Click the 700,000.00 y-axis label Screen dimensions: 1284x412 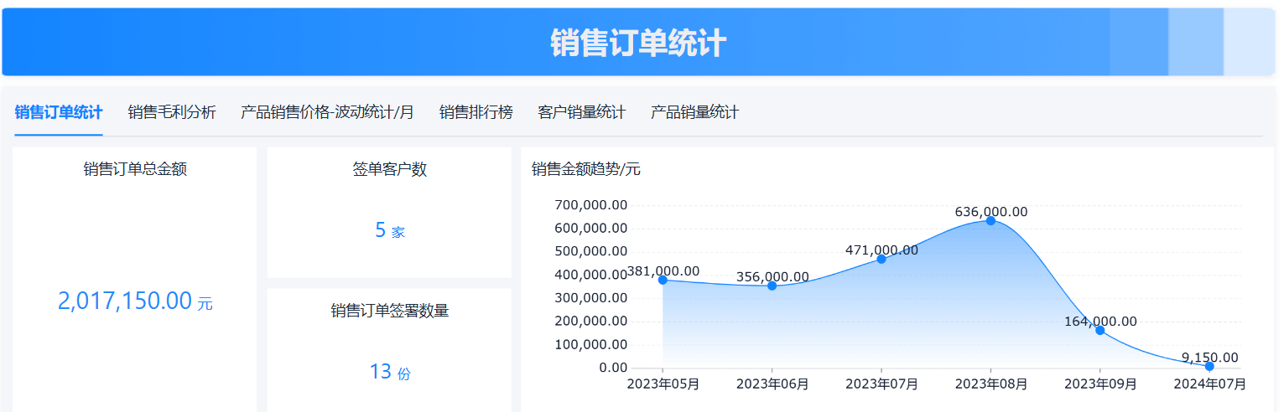591,205
